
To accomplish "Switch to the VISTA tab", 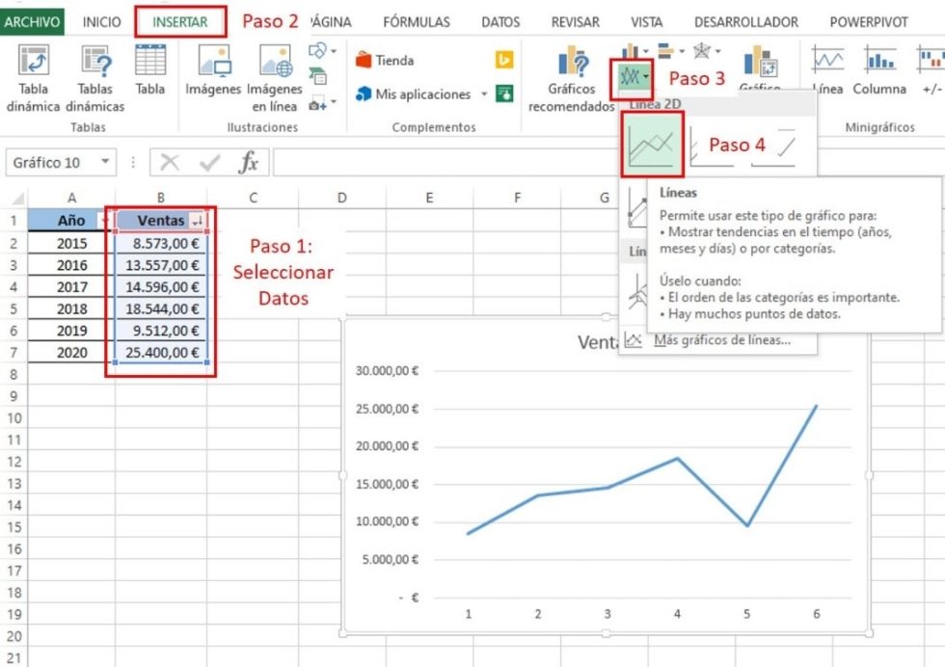I will [646, 22].
